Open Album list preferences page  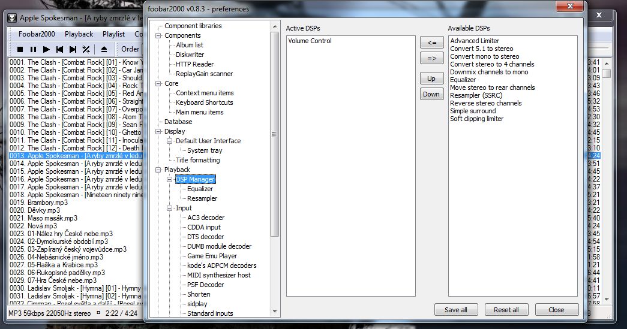point(190,45)
